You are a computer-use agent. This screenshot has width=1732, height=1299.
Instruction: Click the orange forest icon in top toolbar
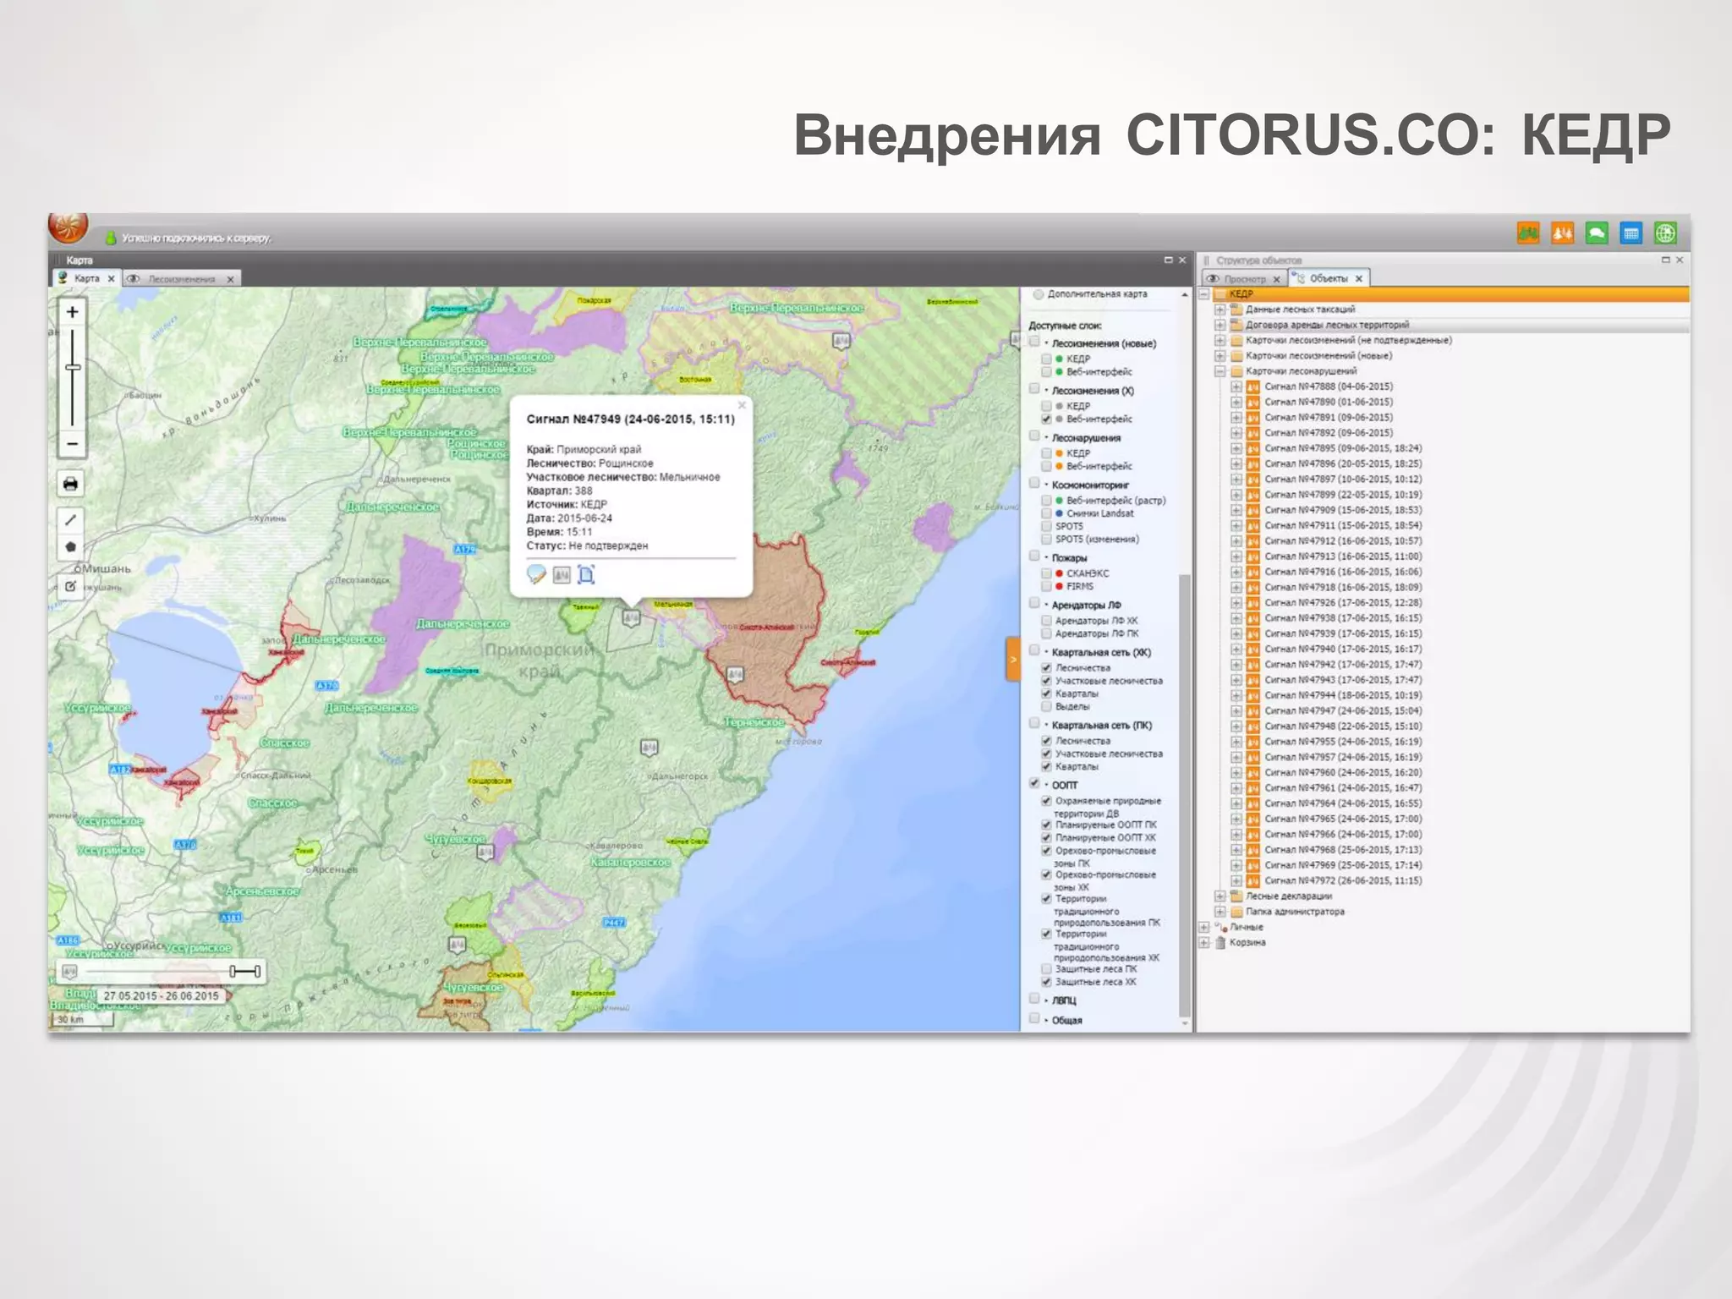coord(1528,233)
